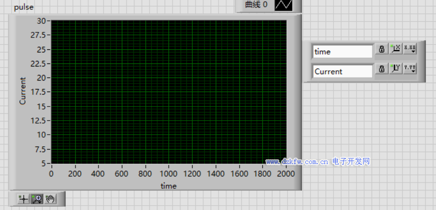Select the pan hand tool
Image resolution: width=436 pixels, height=210 pixels.
51,199
